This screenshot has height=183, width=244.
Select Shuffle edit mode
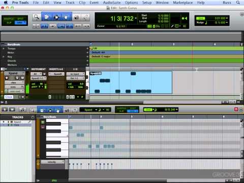coord(9,19)
